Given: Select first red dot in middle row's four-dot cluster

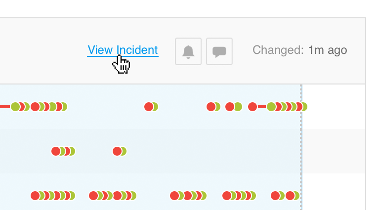Looking at the screenshot, I should [x=56, y=151].
